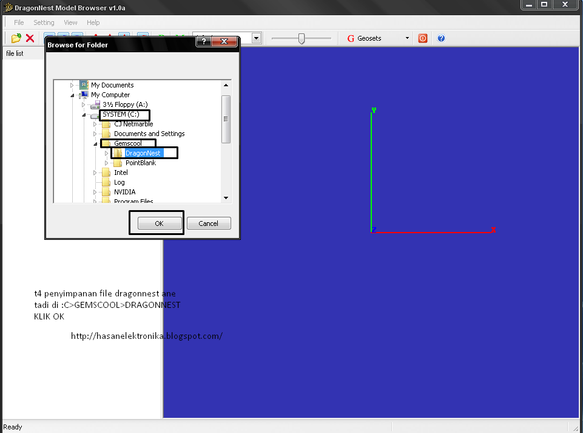The height and width of the screenshot is (433, 583).
Task: Select the Gemscool folder
Action: [x=128, y=143]
